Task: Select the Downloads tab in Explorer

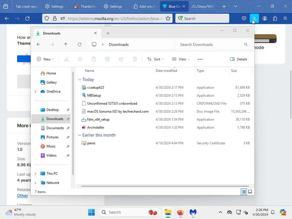Action: (x=67, y=33)
